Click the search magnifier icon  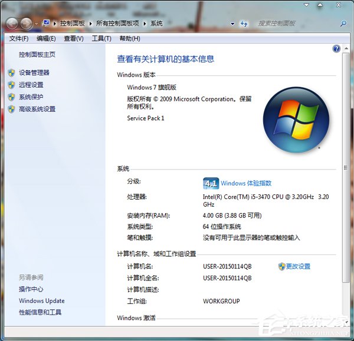point(343,24)
